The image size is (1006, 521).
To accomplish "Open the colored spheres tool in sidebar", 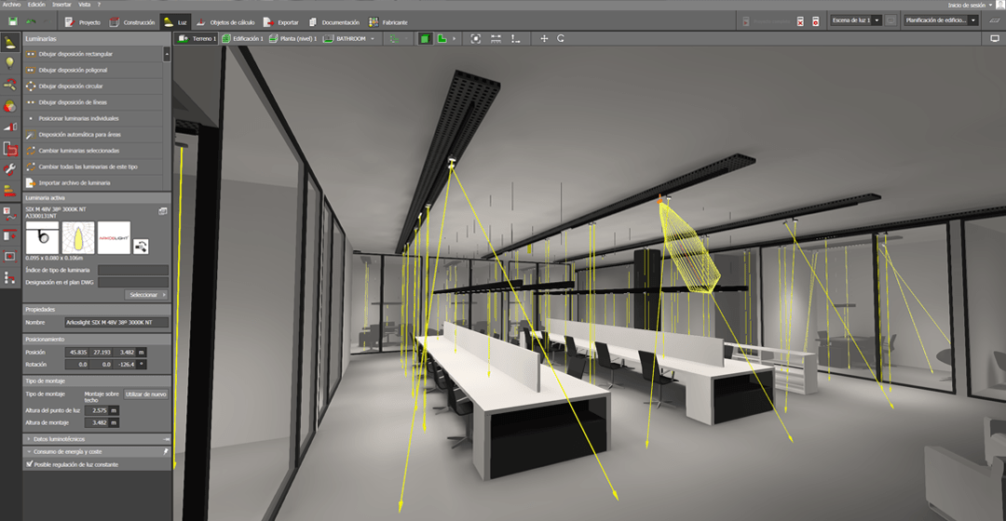I will coord(10,105).
